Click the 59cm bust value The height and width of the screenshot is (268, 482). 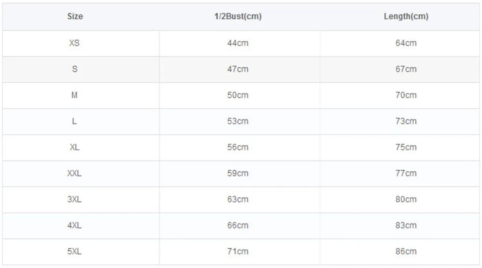(x=238, y=174)
